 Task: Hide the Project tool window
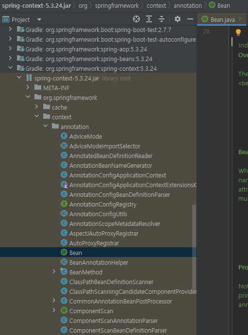[x=190, y=19]
